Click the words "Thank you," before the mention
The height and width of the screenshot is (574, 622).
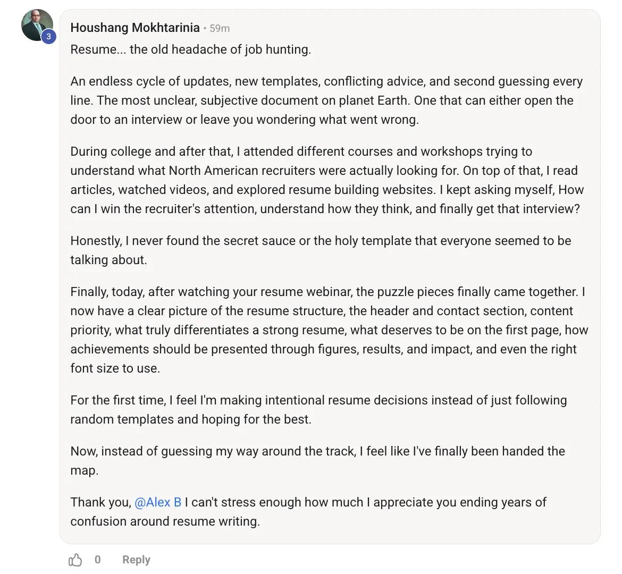(101, 502)
